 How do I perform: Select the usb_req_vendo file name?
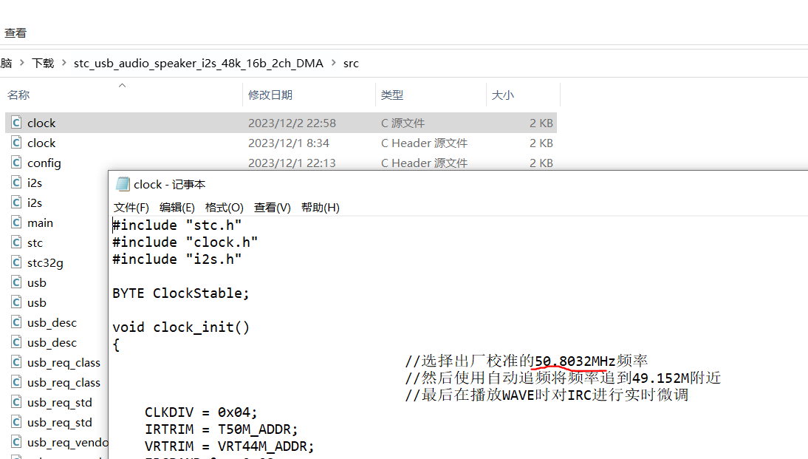pos(67,443)
